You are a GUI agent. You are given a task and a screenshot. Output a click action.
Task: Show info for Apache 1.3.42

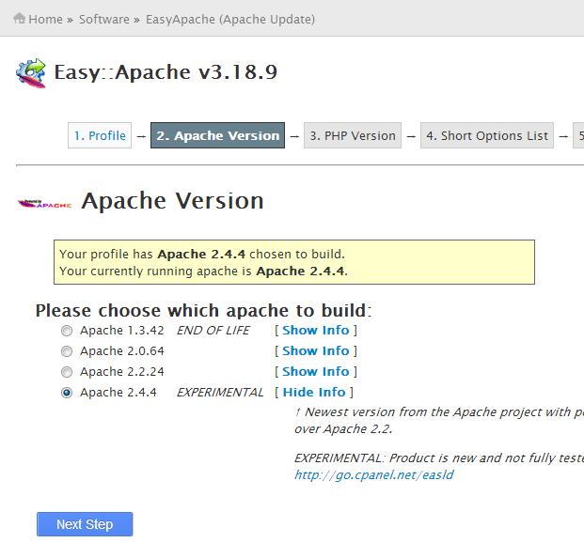(x=315, y=330)
